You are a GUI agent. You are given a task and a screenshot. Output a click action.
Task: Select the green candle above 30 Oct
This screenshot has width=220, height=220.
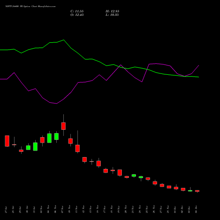click(x=28, y=148)
